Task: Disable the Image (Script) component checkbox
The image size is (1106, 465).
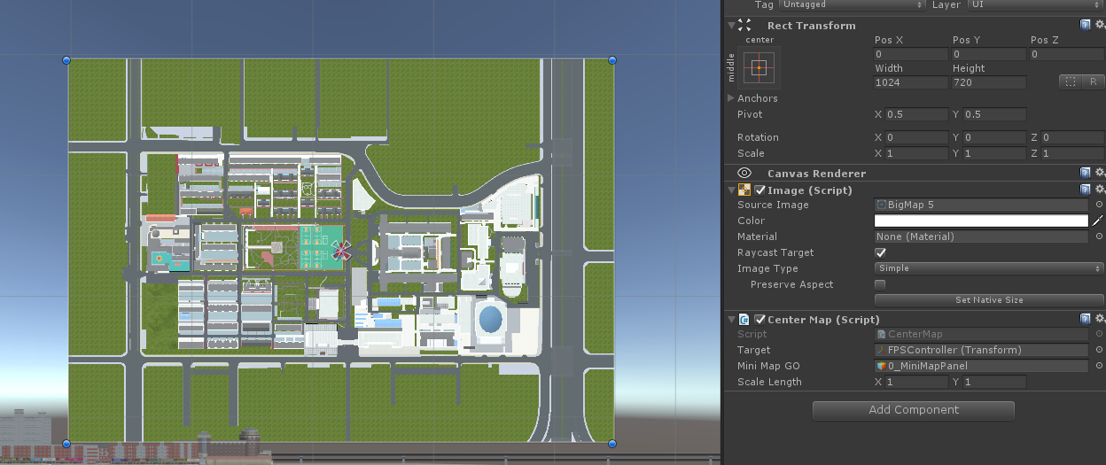Action: coord(759,190)
